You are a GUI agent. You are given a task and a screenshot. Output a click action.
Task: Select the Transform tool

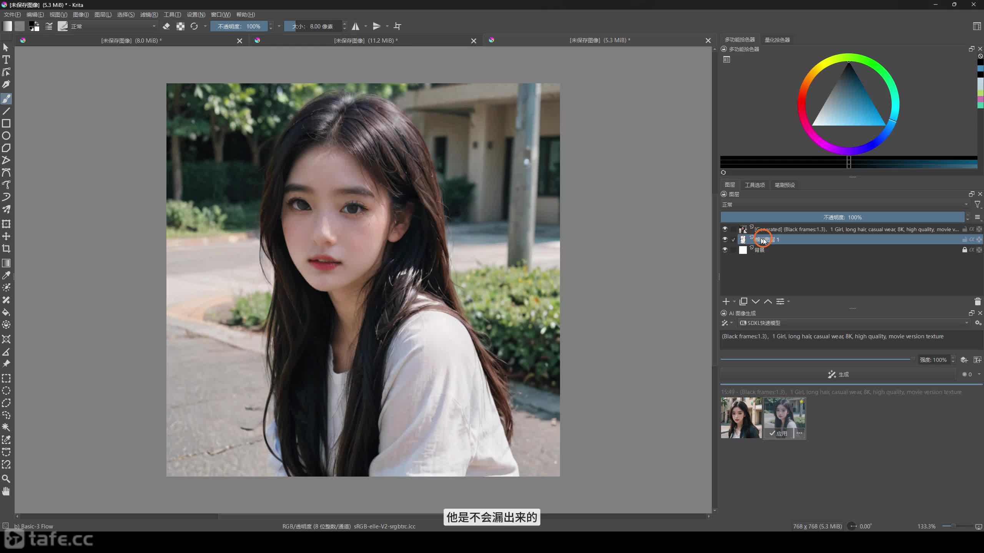(x=6, y=224)
